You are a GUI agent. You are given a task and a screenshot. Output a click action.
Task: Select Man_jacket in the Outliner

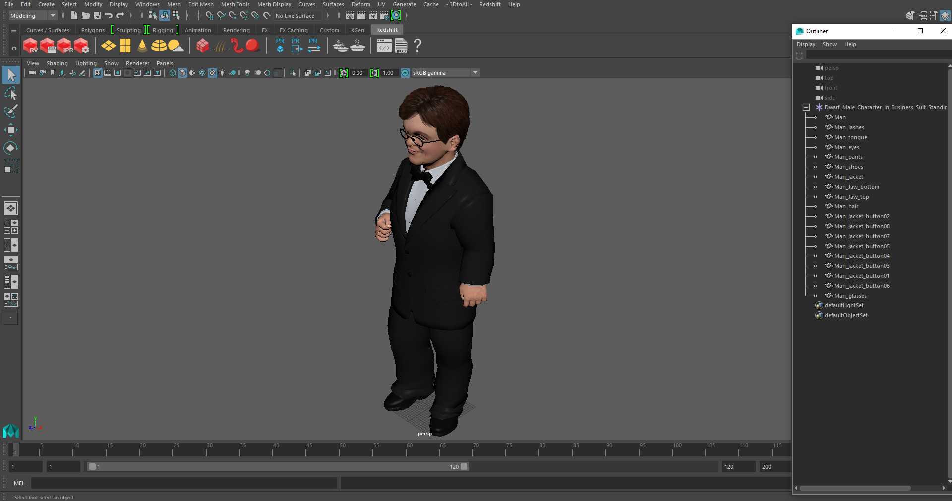pos(848,177)
